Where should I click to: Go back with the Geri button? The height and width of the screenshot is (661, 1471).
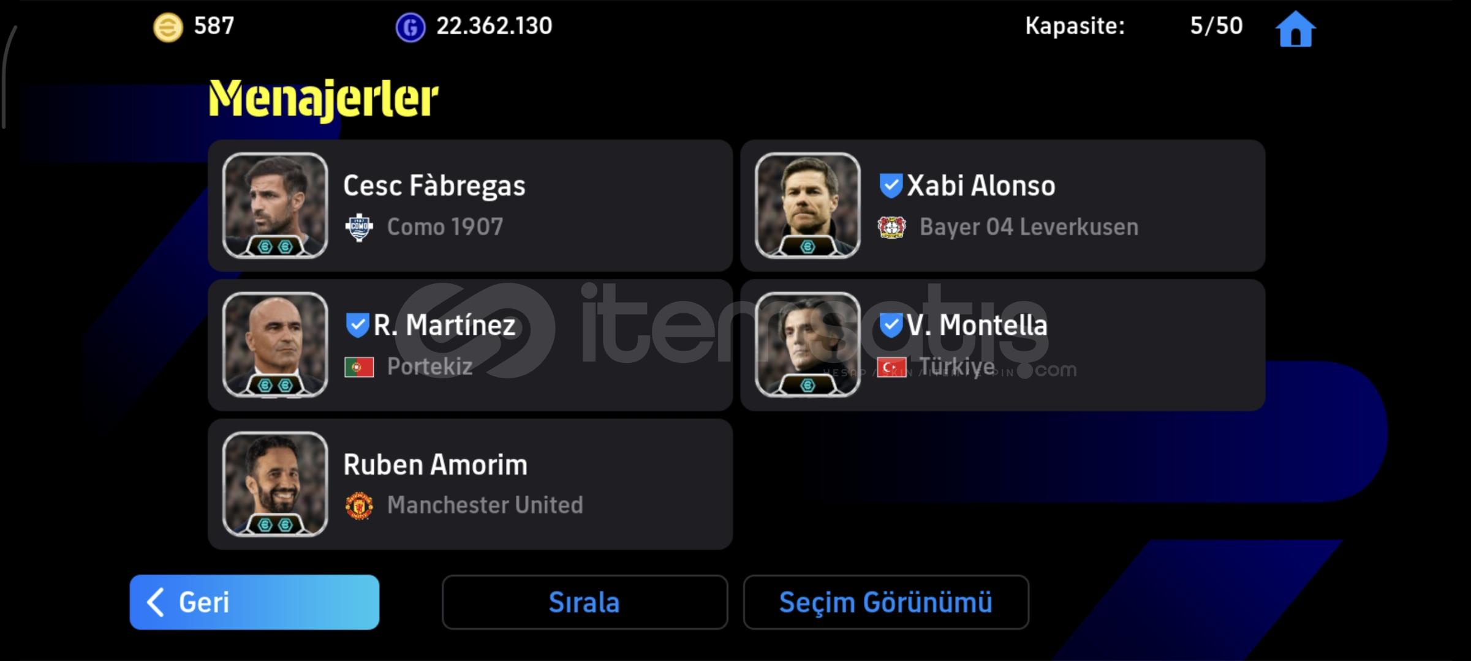point(254,602)
